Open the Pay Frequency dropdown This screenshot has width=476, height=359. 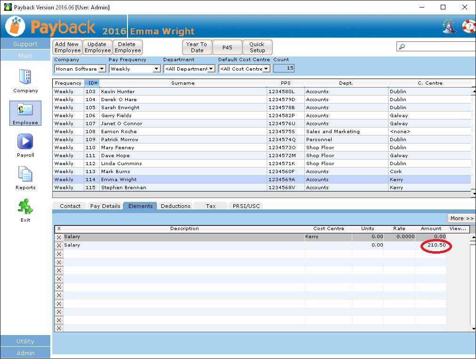click(x=157, y=69)
